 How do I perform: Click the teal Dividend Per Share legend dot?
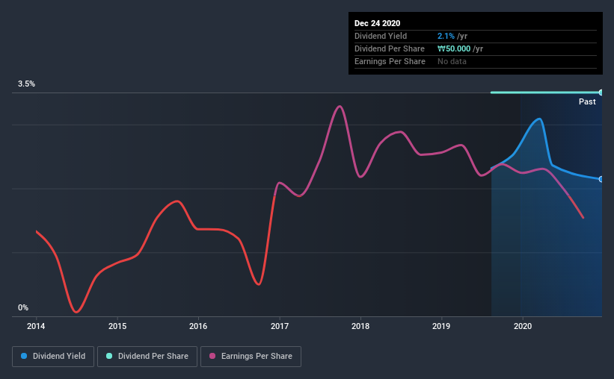click(x=109, y=356)
